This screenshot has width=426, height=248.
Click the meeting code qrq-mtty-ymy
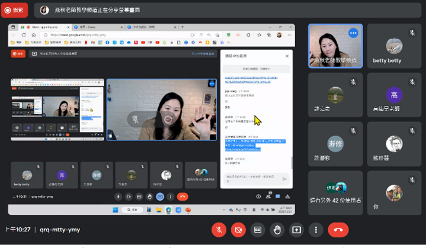pyautogui.click(x=60, y=230)
